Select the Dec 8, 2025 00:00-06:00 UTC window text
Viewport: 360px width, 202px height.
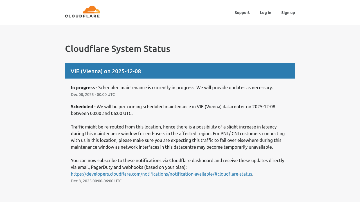(x=96, y=181)
